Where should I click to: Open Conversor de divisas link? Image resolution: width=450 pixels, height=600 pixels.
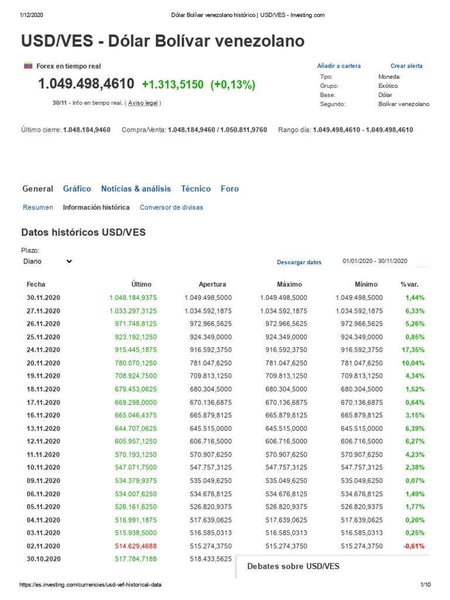pyautogui.click(x=171, y=207)
